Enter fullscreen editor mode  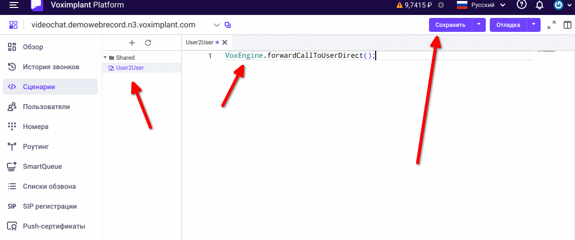[x=552, y=25]
